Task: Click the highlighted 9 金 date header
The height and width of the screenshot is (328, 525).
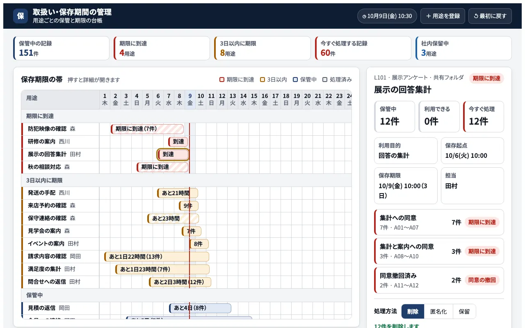Action: click(x=190, y=100)
